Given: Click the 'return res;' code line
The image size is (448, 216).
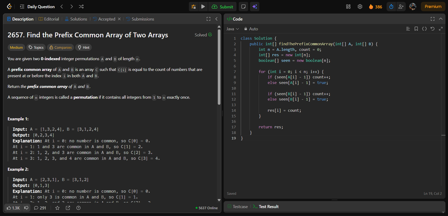Looking at the screenshot, I should pos(271,127).
